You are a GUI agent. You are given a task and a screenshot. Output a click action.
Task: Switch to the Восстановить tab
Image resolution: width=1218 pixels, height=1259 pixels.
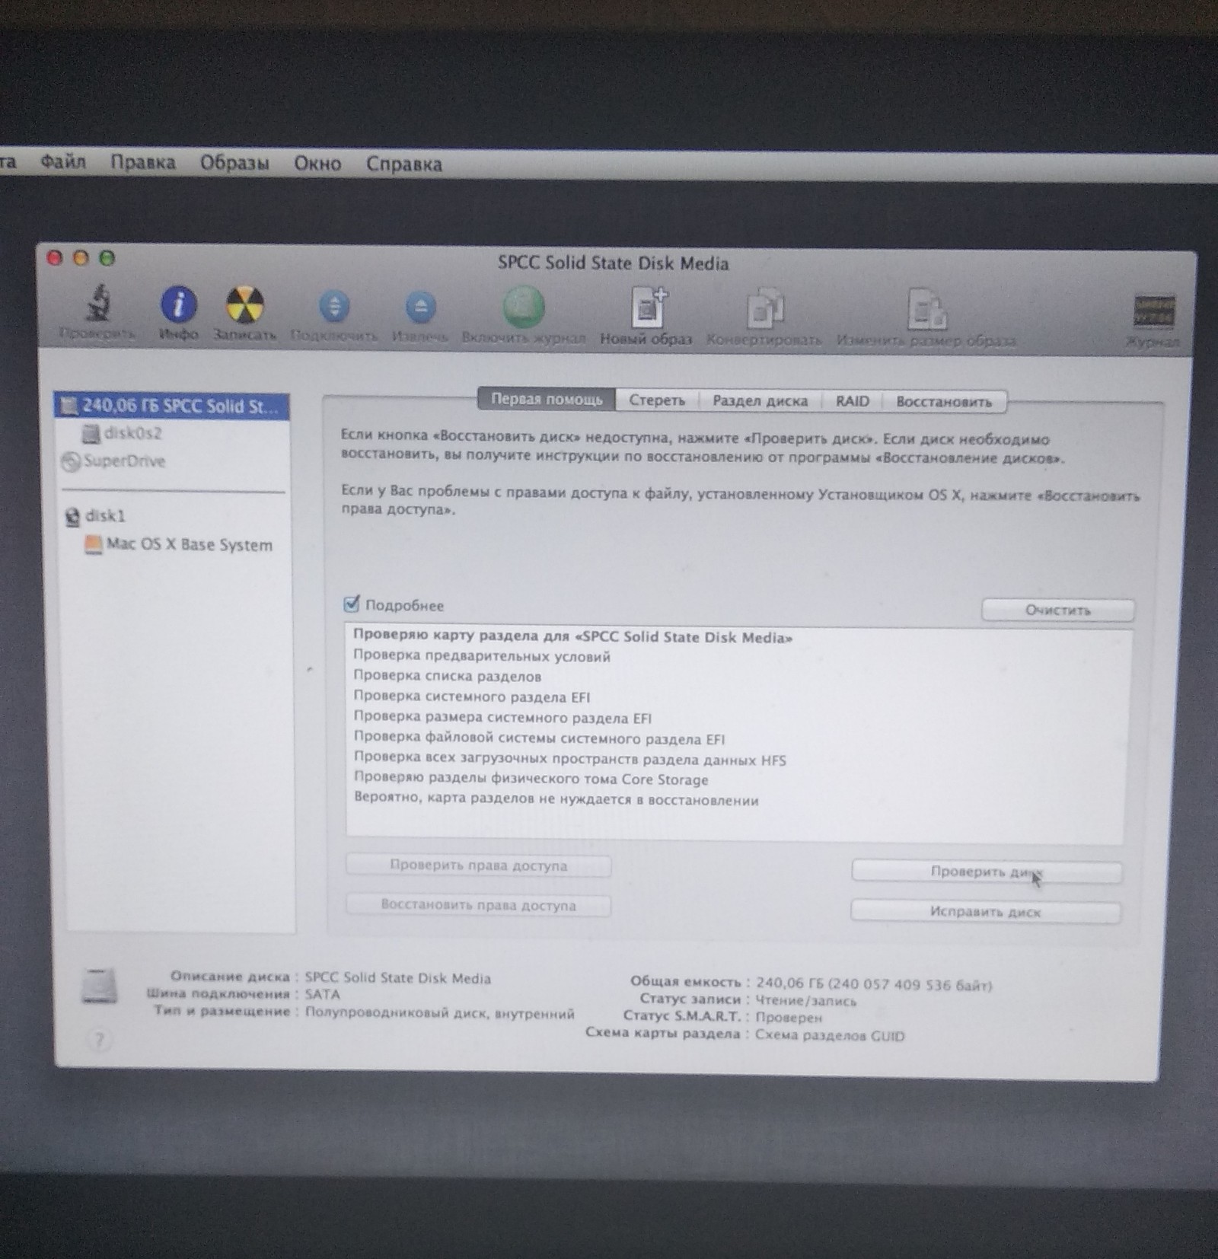tap(944, 402)
